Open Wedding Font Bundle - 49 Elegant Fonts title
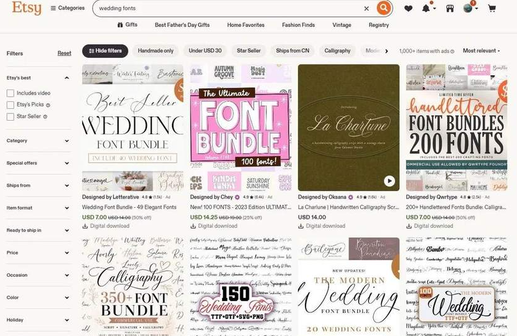The image size is (517, 336). [129, 207]
